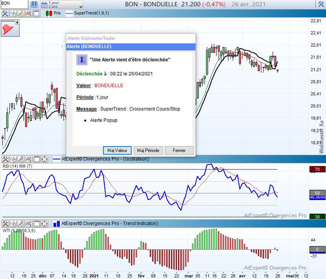Viewport: 326px width, 279px height.
Task: Add indicator icon in price chart toolbar
Action: (x=13, y=13)
